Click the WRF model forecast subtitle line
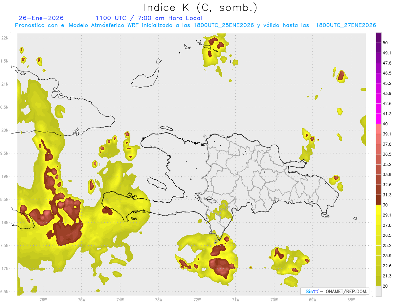The width and height of the screenshot is (394, 304). click(x=195, y=25)
